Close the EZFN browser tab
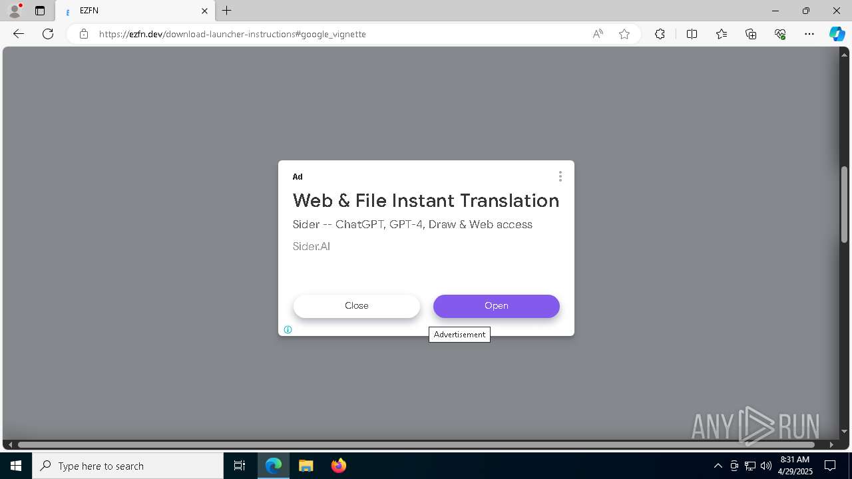This screenshot has width=852, height=479. pyautogui.click(x=205, y=11)
